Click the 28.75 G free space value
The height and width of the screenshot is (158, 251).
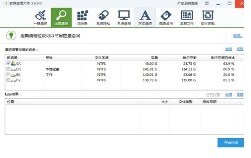tap(189, 64)
